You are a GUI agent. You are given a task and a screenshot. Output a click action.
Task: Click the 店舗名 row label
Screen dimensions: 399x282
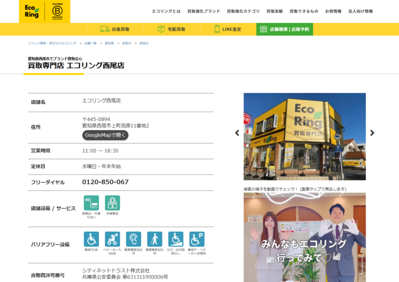coord(38,102)
